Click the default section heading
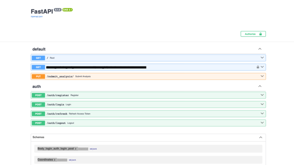This screenshot has height=165, width=294. tap(39, 49)
